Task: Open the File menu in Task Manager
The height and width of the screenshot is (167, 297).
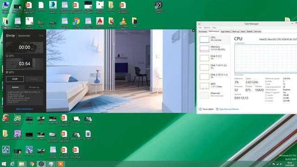Action: click(200, 28)
